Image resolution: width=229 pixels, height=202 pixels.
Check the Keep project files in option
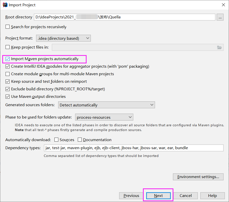coord(8,47)
